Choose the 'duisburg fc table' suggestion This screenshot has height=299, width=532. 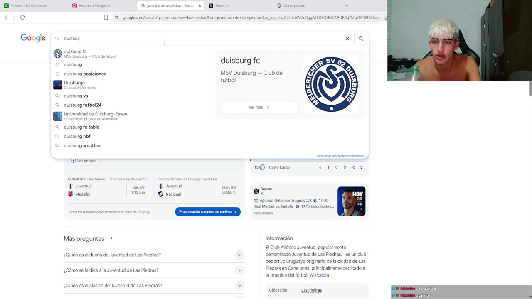click(81, 127)
